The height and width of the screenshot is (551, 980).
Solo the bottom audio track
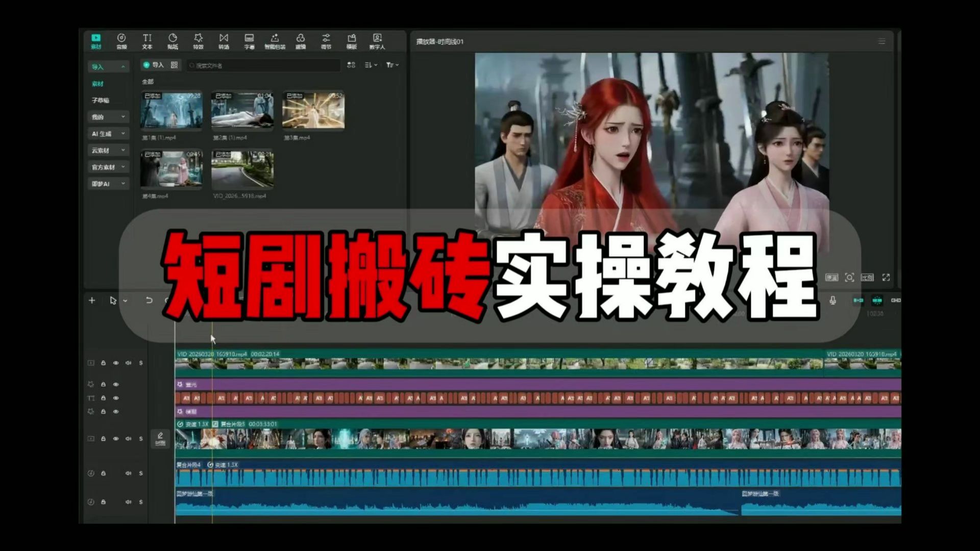click(x=141, y=502)
